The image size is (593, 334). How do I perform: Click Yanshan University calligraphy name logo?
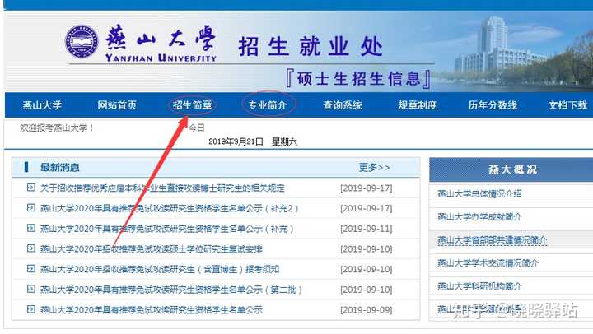coord(161,43)
